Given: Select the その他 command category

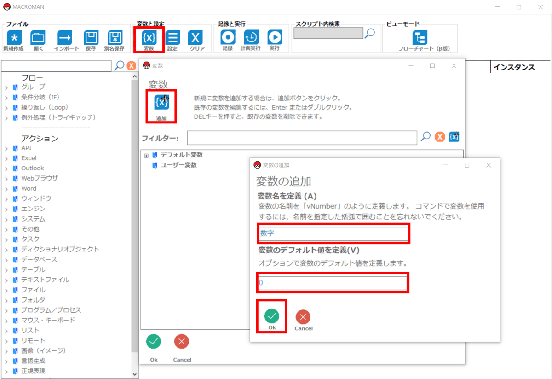Looking at the screenshot, I should click(x=30, y=229).
